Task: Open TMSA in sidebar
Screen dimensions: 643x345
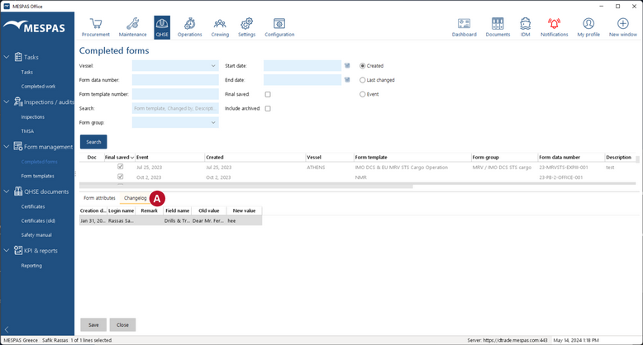Action: pyautogui.click(x=27, y=131)
